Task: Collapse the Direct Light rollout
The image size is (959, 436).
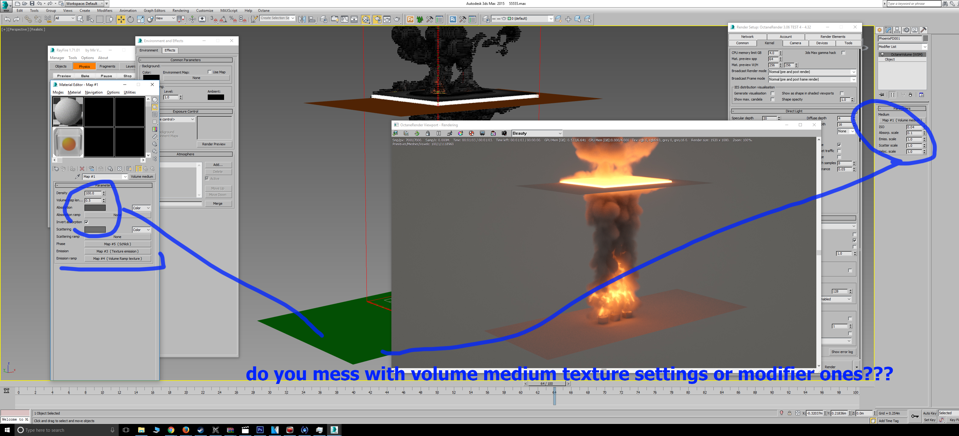Action: (x=794, y=111)
